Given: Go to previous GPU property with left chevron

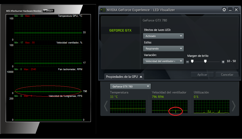Looking at the screenshot, I should point(106,106).
